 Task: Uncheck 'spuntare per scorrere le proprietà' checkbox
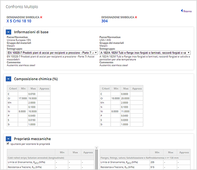(8, 144)
